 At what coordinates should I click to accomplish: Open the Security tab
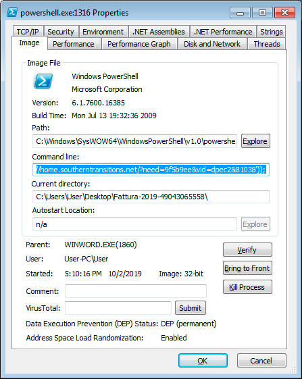click(61, 32)
